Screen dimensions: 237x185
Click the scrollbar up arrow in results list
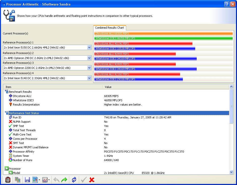231,87
